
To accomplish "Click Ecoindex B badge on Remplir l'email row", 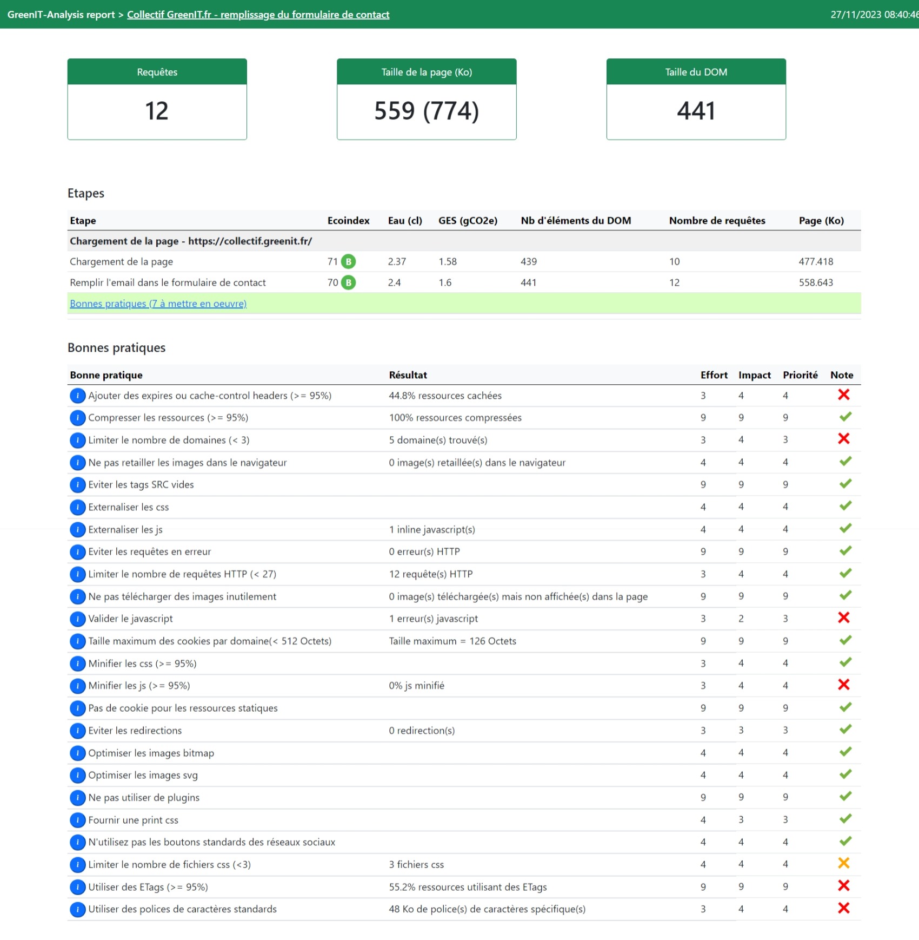I will 349,282.
